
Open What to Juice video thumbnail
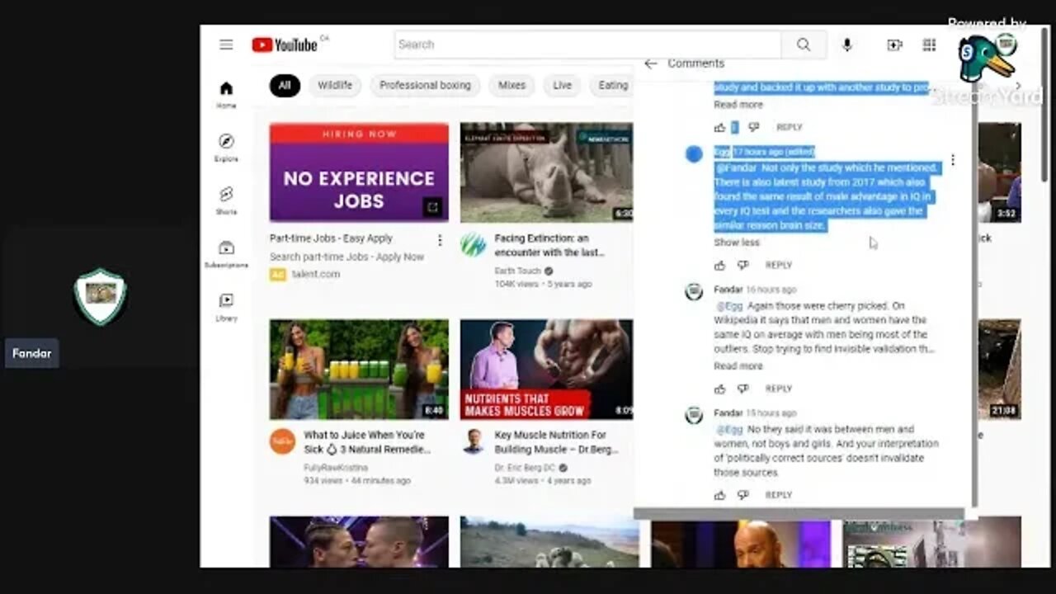359,370
